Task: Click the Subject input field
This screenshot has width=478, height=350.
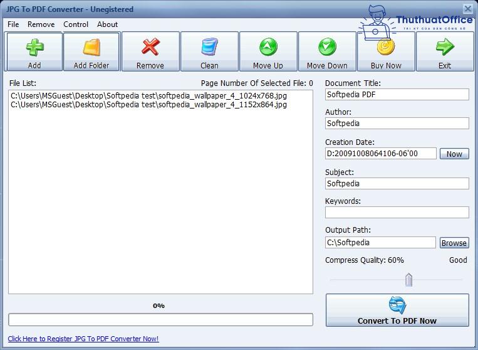Action: (397, 183)
